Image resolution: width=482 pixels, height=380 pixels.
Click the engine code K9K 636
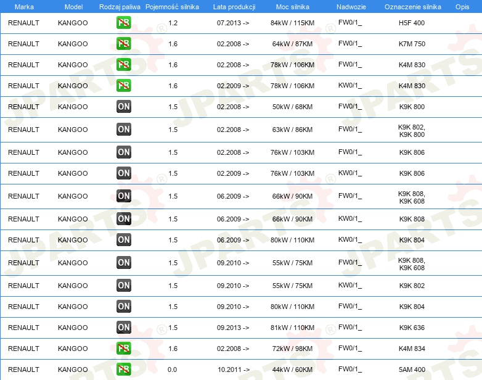tap(412, 328)
